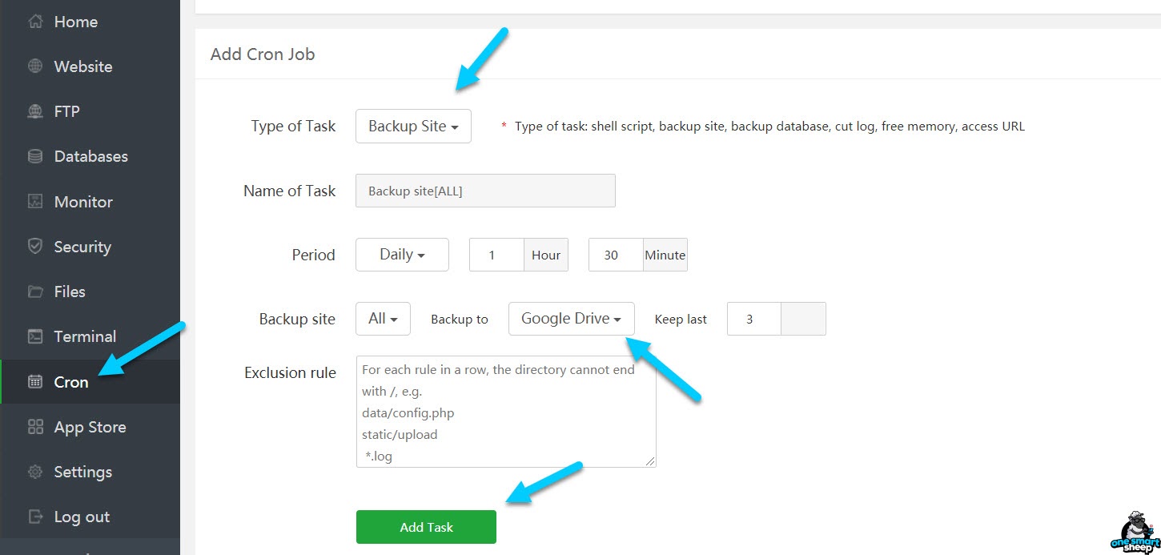
Task: Click the Add Cron Job heading
Action: pyautogui.click(x=263, y=54)
